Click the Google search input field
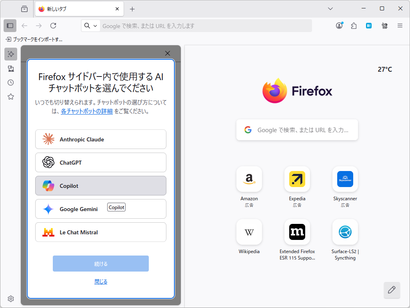The width and height of the screenshot is (410, 308). [x=297, y=130]
